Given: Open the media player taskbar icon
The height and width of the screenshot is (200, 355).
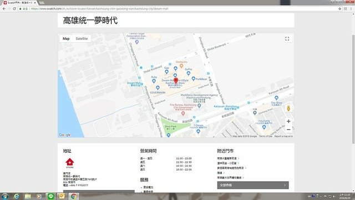Looking at the screenshot, I should [39, 196].
